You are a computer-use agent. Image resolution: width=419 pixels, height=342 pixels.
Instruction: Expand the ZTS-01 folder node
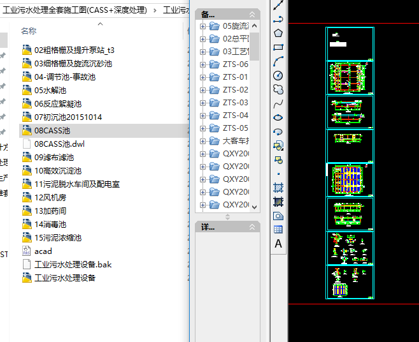pos(203,77)
